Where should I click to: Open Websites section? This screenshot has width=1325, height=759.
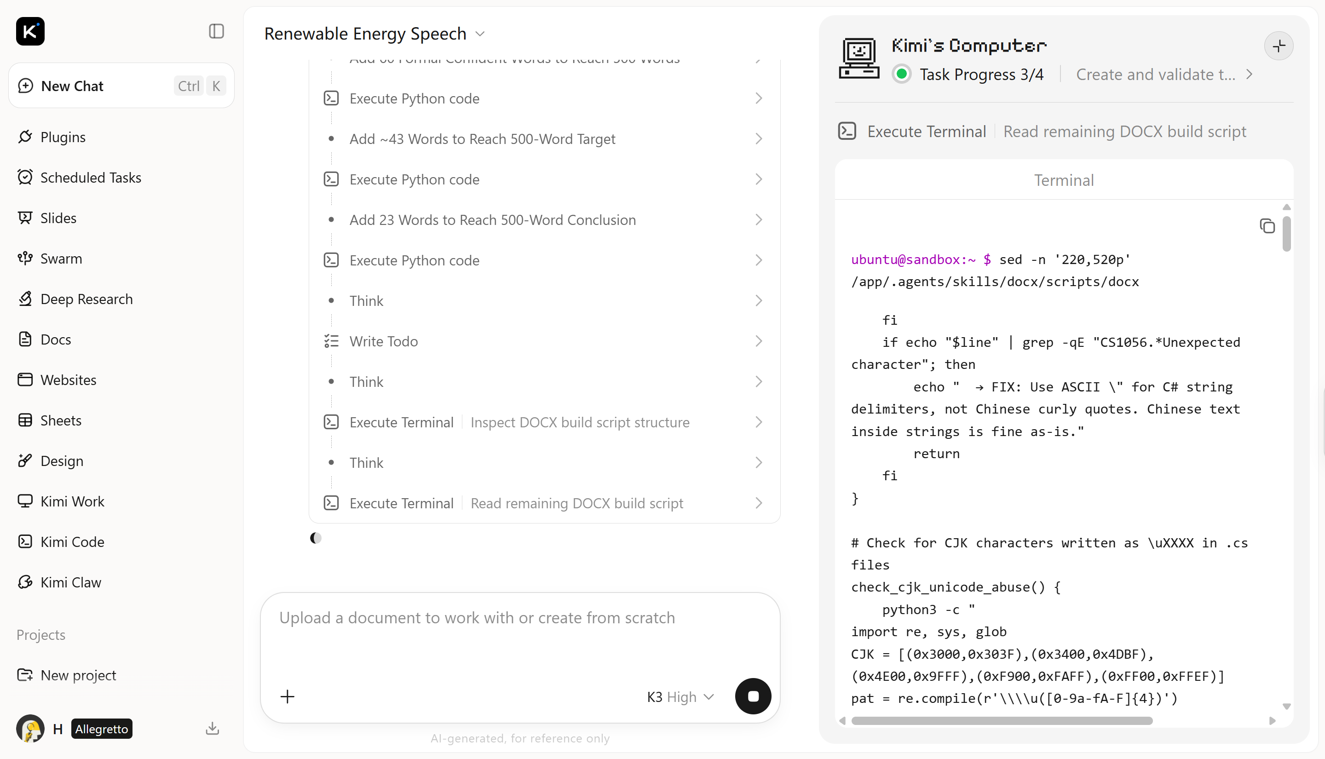click(121, 379)
